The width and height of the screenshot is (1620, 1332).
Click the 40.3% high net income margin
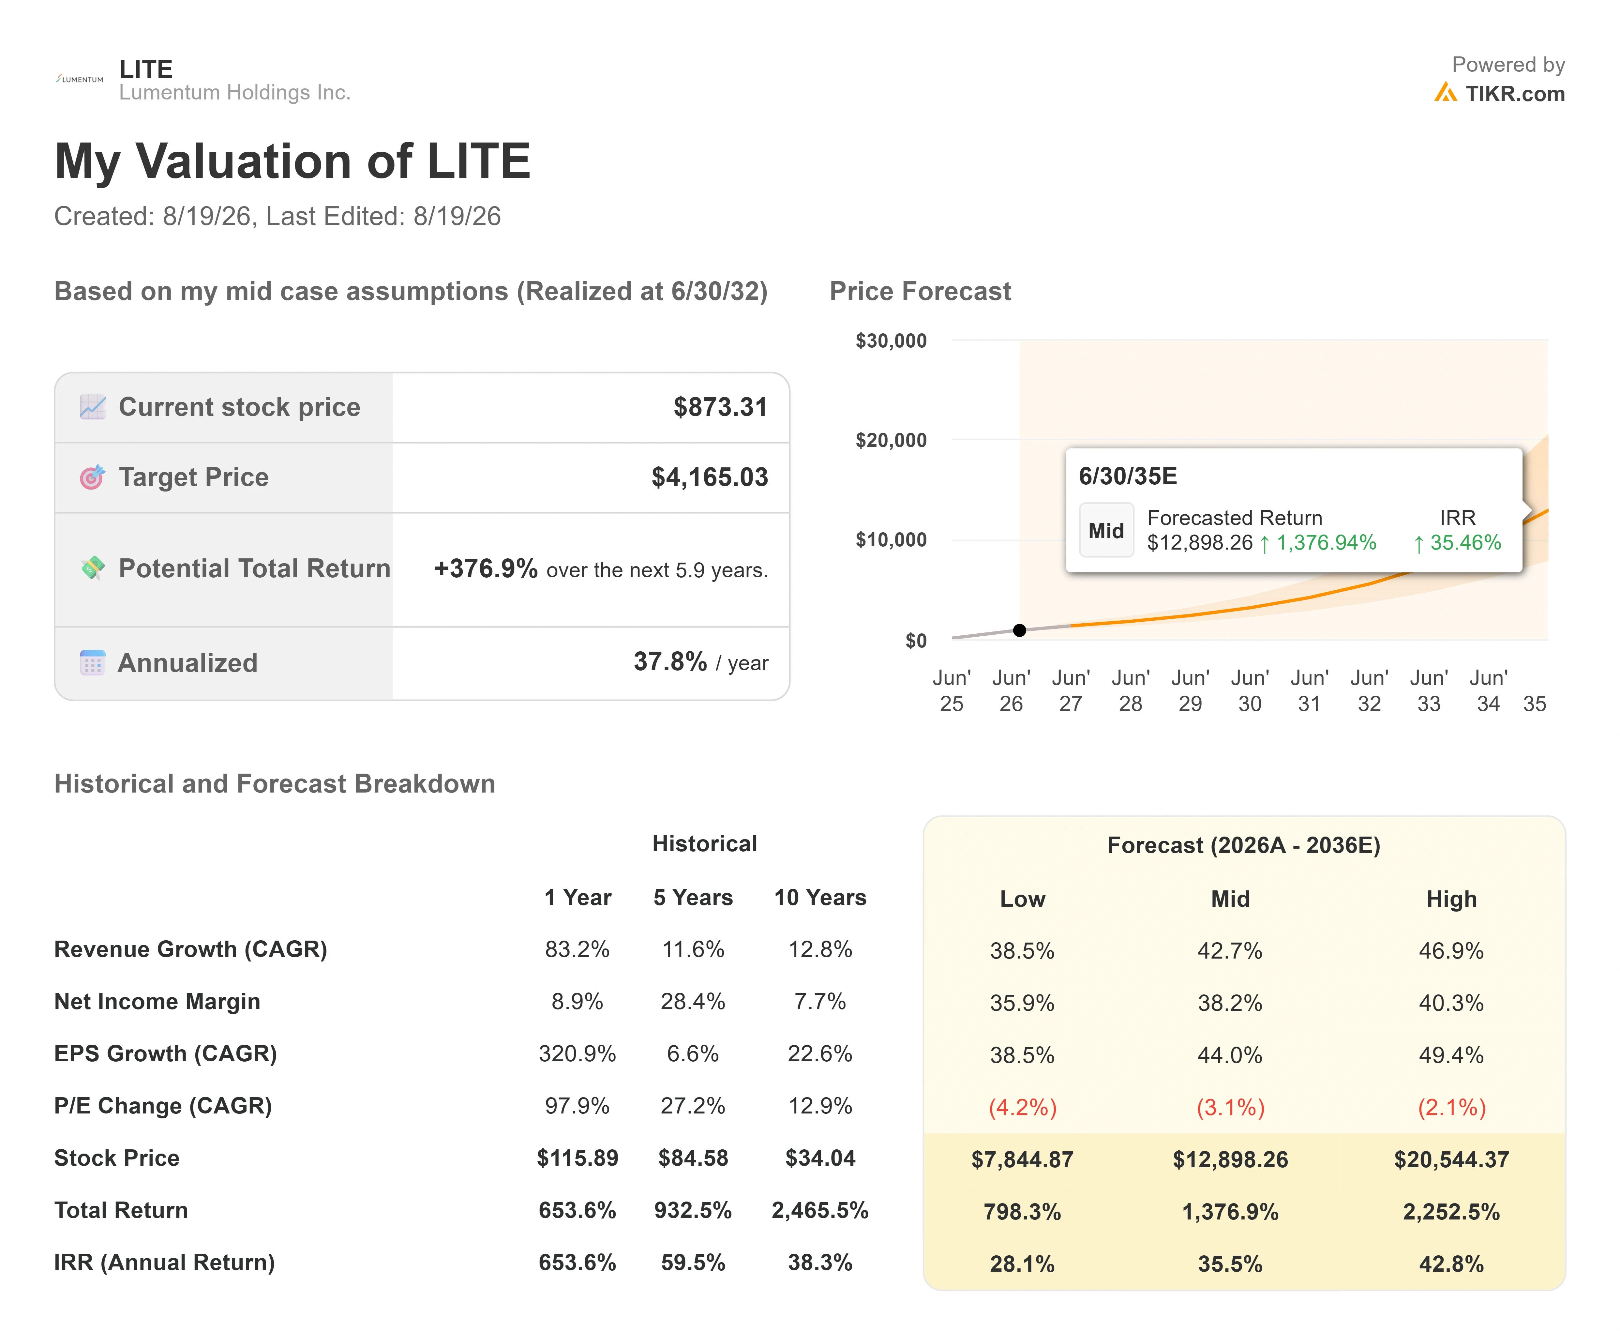1451,1004
